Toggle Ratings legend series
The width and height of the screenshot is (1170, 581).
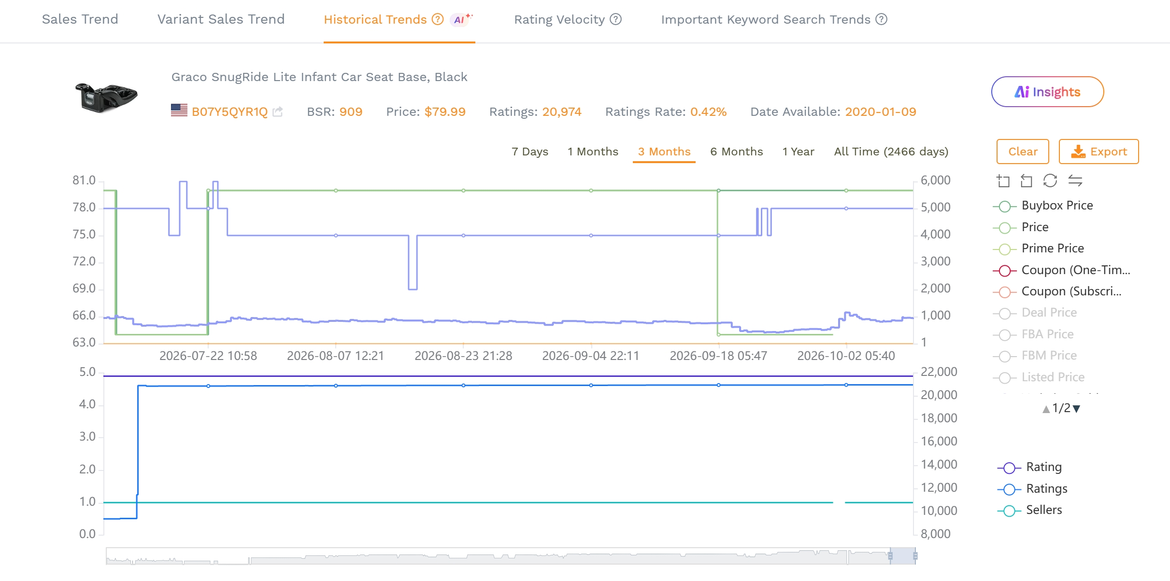point(1033,489)
